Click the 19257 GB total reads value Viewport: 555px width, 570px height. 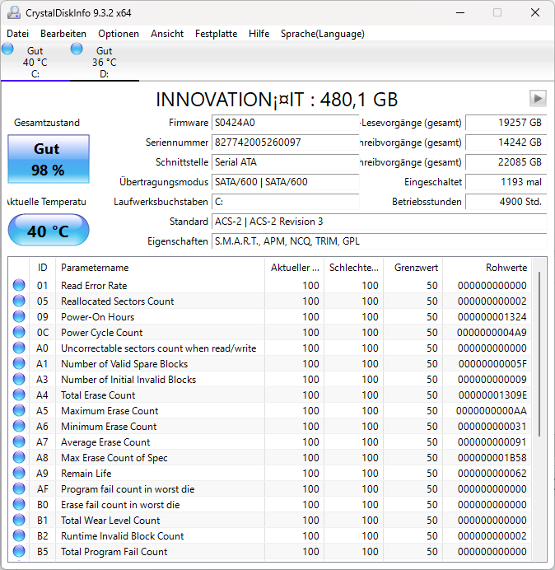click(x=506, y=123)
